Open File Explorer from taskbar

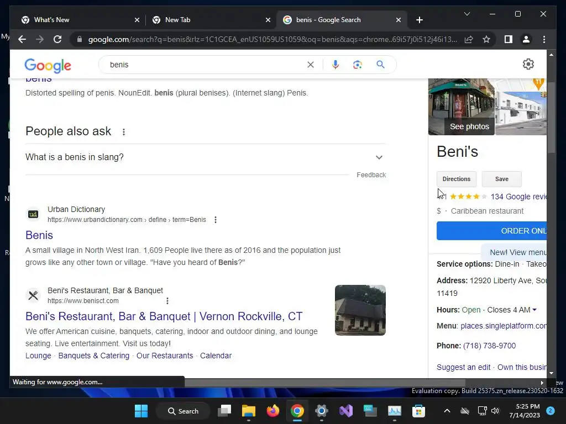[x=248, y=411]
